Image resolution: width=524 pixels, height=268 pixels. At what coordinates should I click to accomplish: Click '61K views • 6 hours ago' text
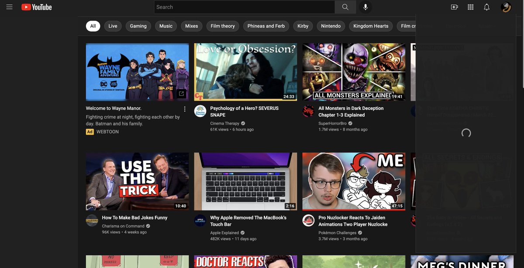(x=232, y=129)
